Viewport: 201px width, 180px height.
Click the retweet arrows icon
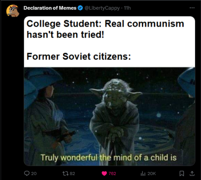pyautogui.click(x=66, y=174)
